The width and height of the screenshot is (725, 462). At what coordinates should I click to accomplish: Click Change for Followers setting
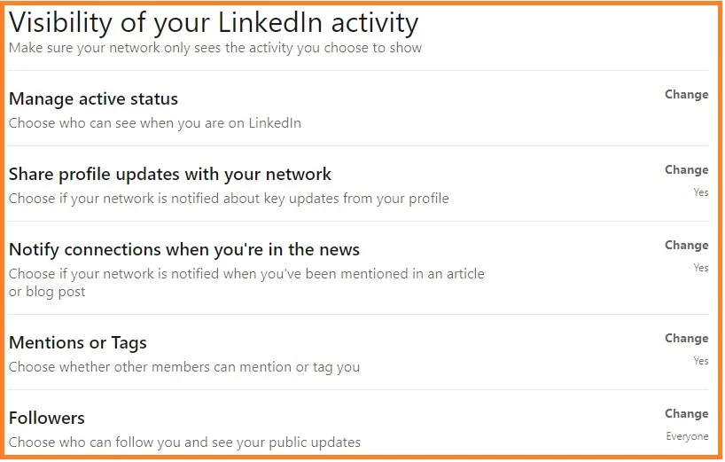click(686, 414)
